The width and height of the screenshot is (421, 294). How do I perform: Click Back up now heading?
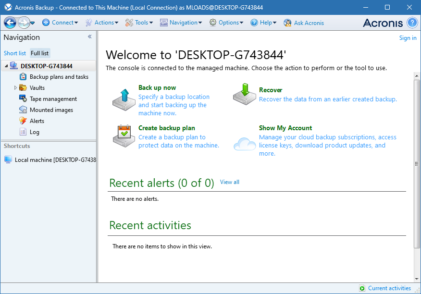pos(157,87)
